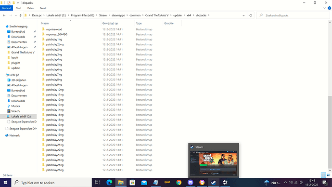Switch to large thumbnails view icon
The image size is (332, 187).
click(329, 175)
